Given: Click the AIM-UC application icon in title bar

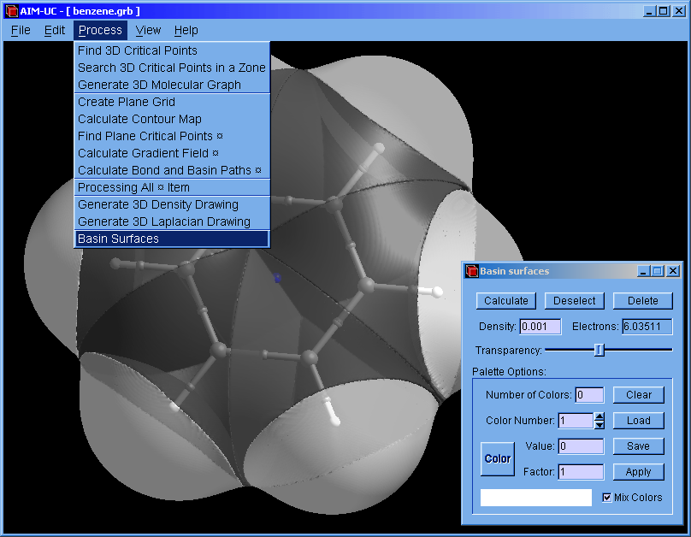Looking at the screenshot, I should tap(11, 11).
